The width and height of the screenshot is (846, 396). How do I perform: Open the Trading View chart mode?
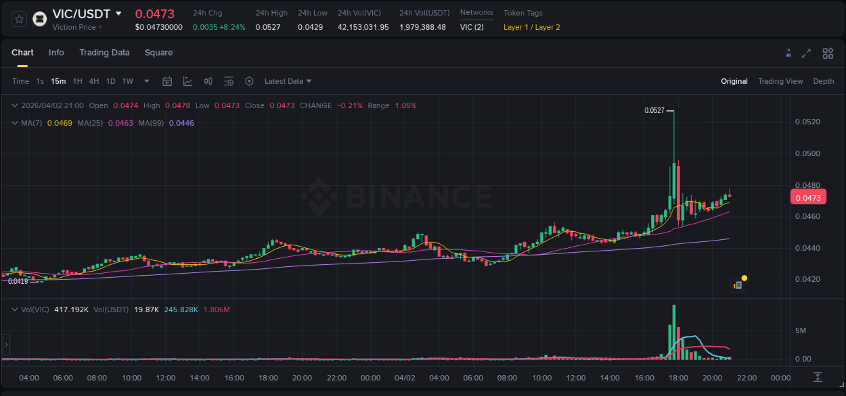780,81
